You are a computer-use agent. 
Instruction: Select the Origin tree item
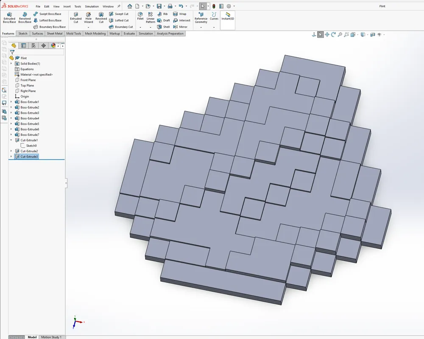click(22, 96)
